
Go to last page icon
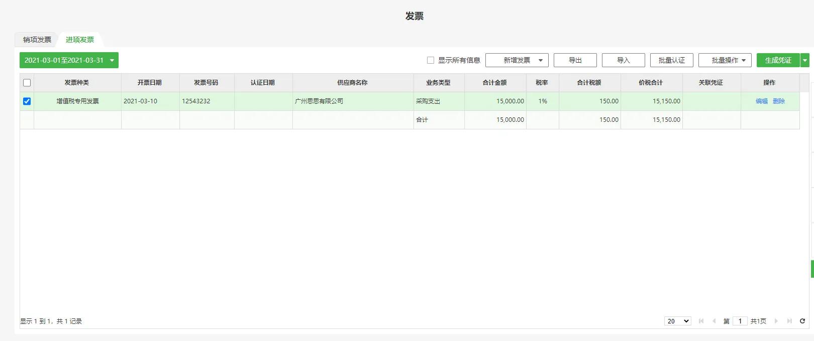click(789, 321)
